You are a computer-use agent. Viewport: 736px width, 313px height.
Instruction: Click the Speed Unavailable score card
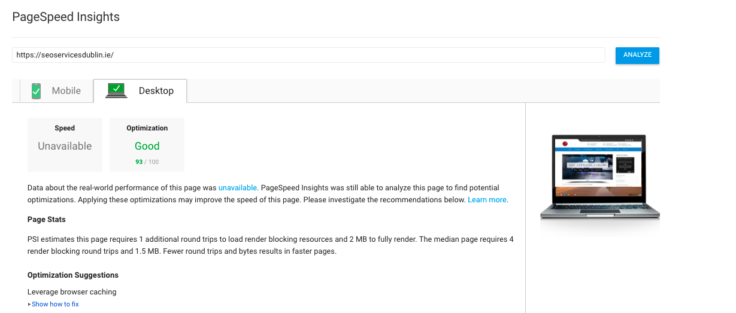click(65, 145)
